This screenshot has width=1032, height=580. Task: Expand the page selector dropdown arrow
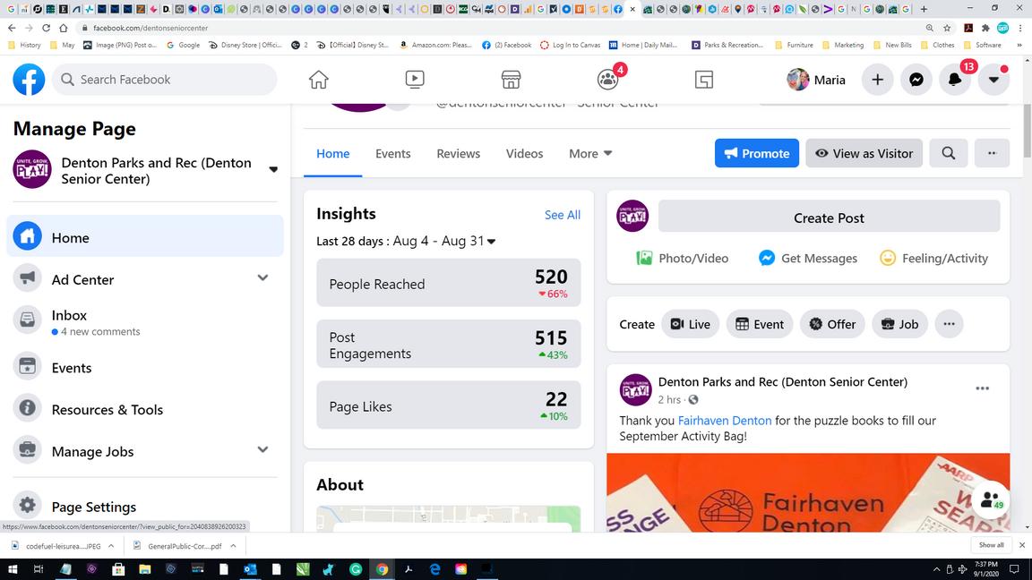pyautogui.click(x=273, y=170)
